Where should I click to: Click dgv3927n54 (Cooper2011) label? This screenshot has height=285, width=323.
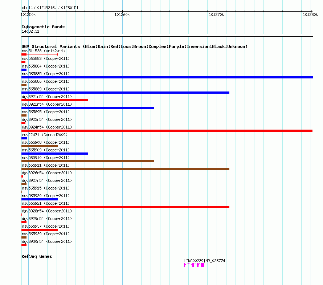click(x=47, y=180)
